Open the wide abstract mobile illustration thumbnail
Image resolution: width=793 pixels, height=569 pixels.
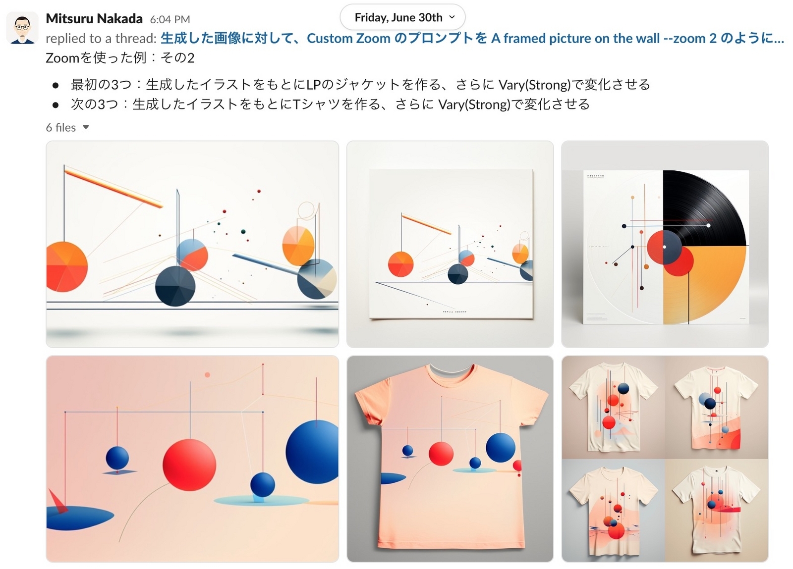tap(192, 244)
